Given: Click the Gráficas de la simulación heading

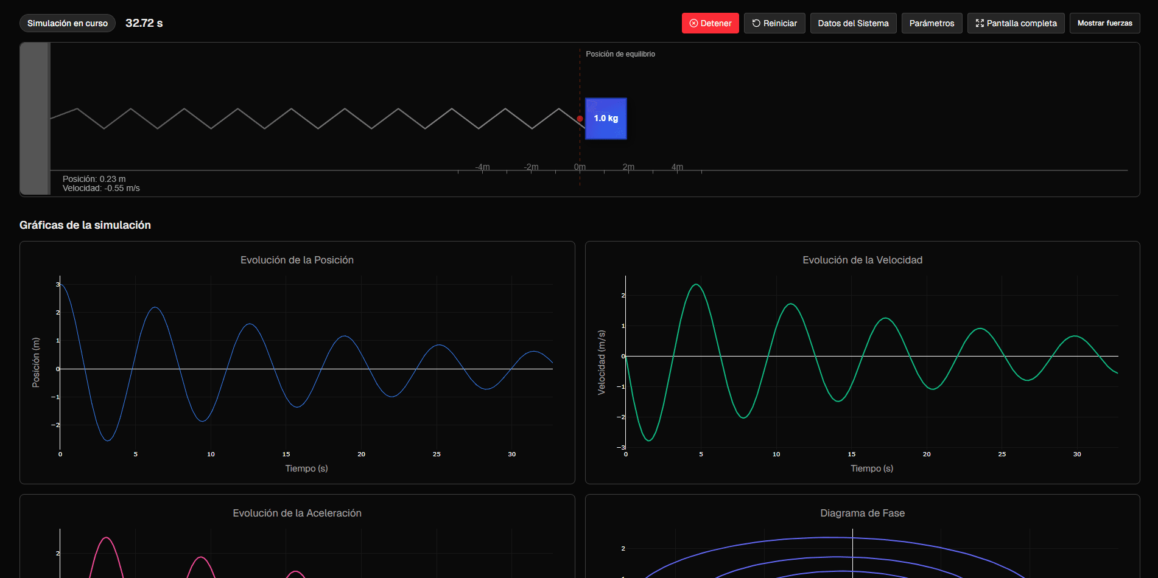Looking at the screenshot, I should click(85, 225).
